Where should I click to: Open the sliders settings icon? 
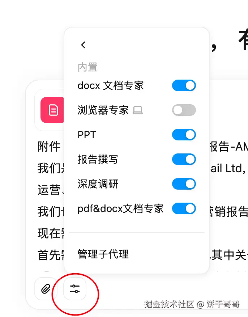[x=75, y=289]
